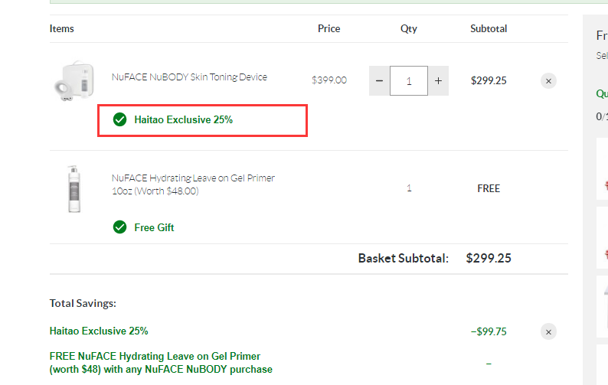Click the Basket Subtotal amount $299.25

coord(489,258)
